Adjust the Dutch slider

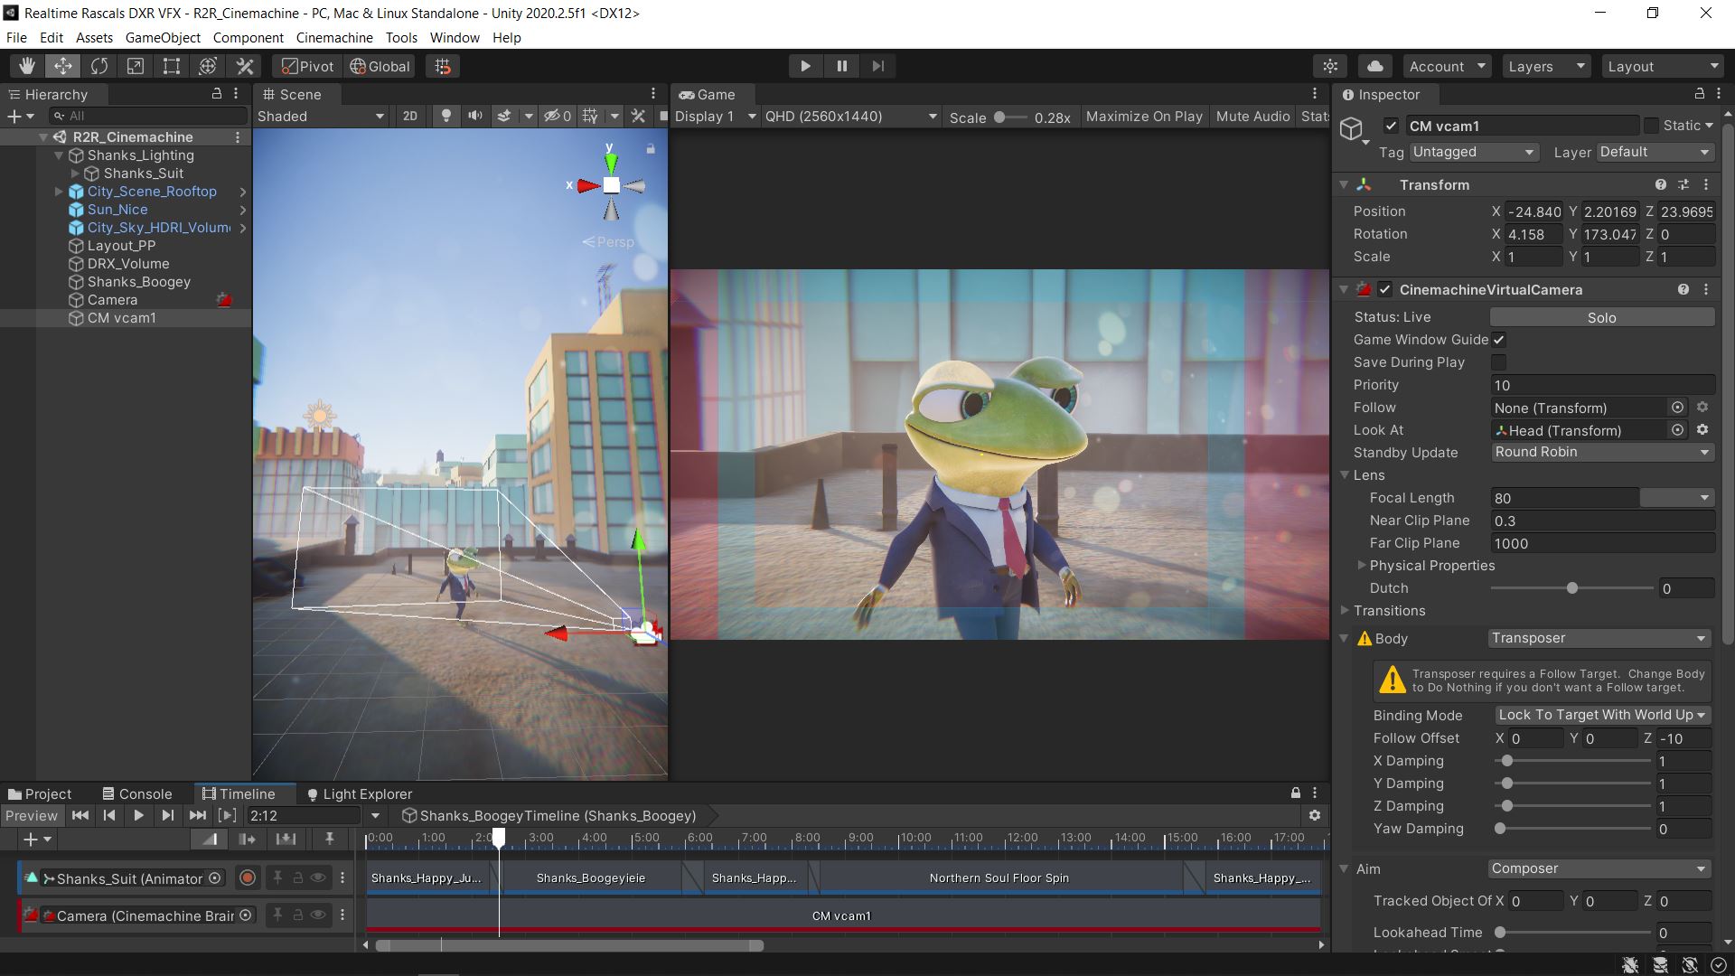(1572, 588)
